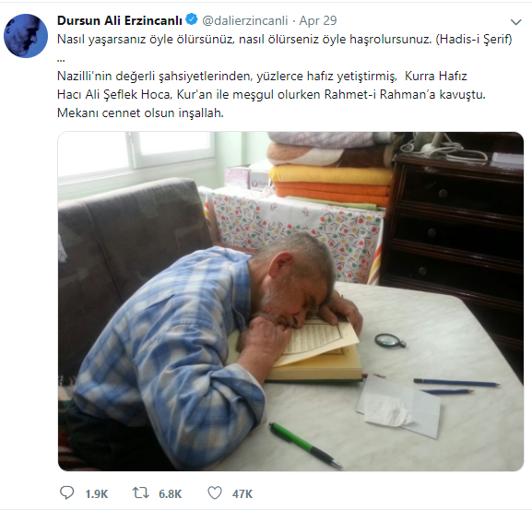
Task: Click the Mekanı cennet olsun inşallah line
Action: point(140,113)
